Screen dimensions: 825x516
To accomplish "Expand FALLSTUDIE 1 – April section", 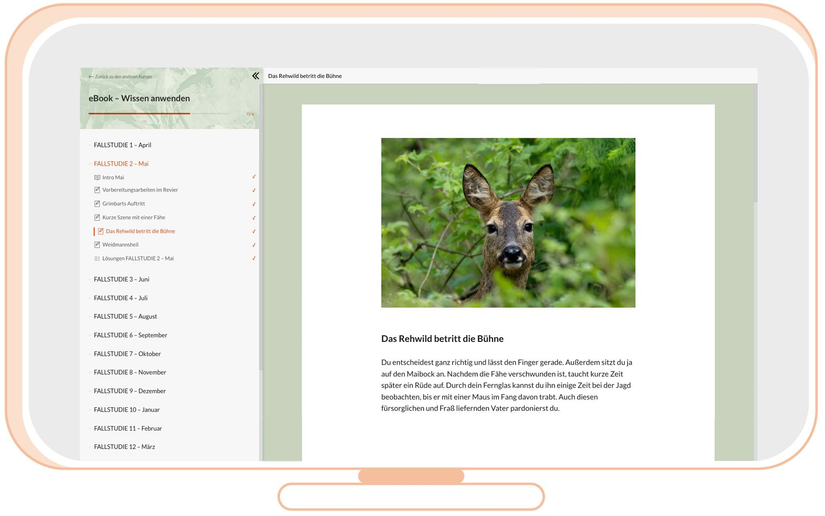I will click(123, 145).
